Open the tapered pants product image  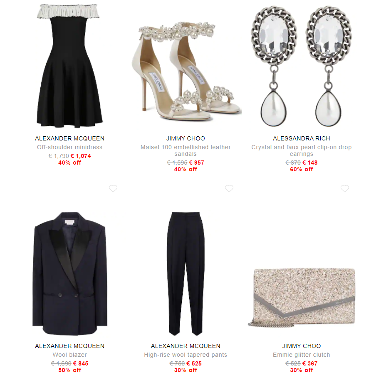point(186,273)
